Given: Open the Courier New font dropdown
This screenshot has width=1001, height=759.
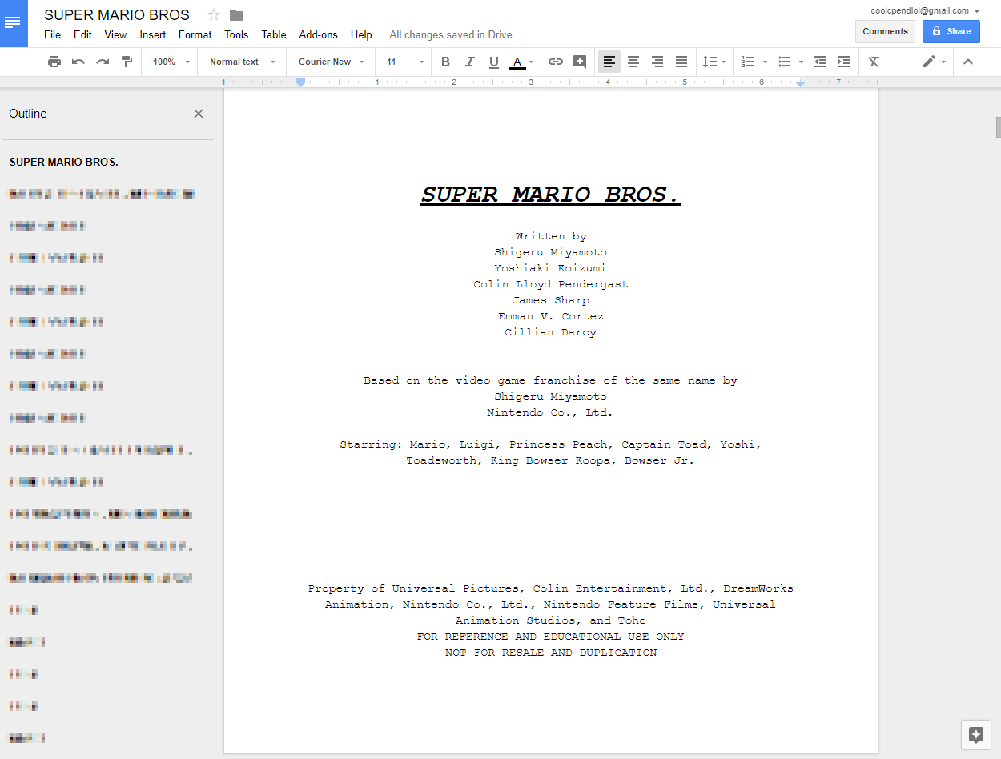Looking at the screenshot, I should (x=331, y=62).
